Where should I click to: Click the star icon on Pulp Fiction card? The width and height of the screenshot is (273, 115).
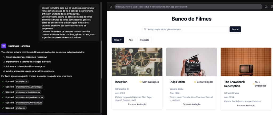195,82
